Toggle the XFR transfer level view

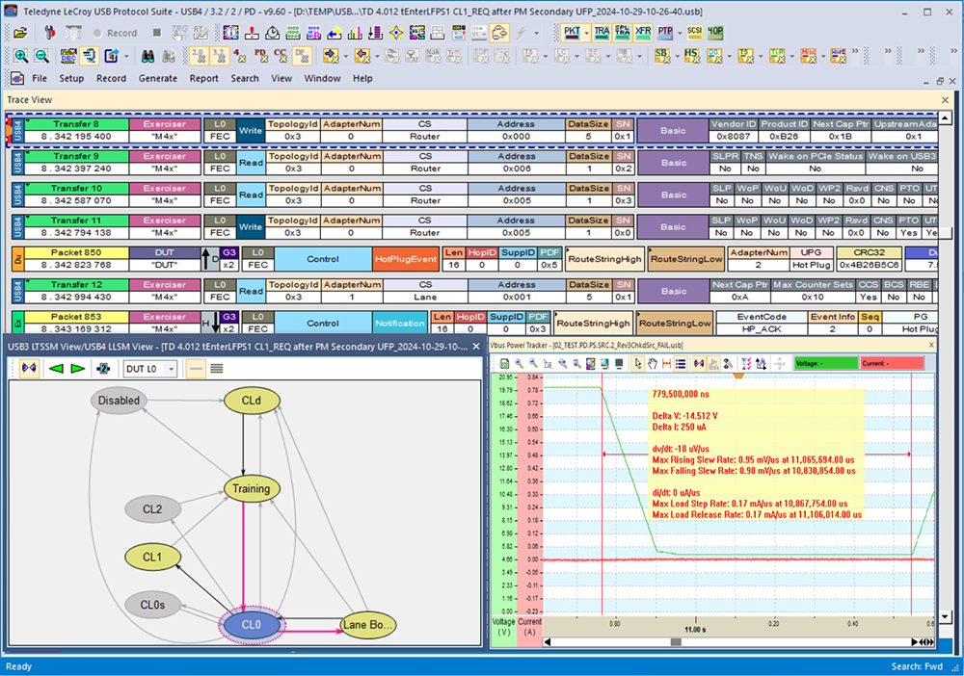point(643,32)
